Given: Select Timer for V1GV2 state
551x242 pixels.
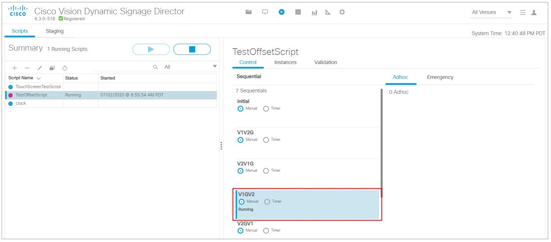Looking at the screenshot, I should click(267, 202).
